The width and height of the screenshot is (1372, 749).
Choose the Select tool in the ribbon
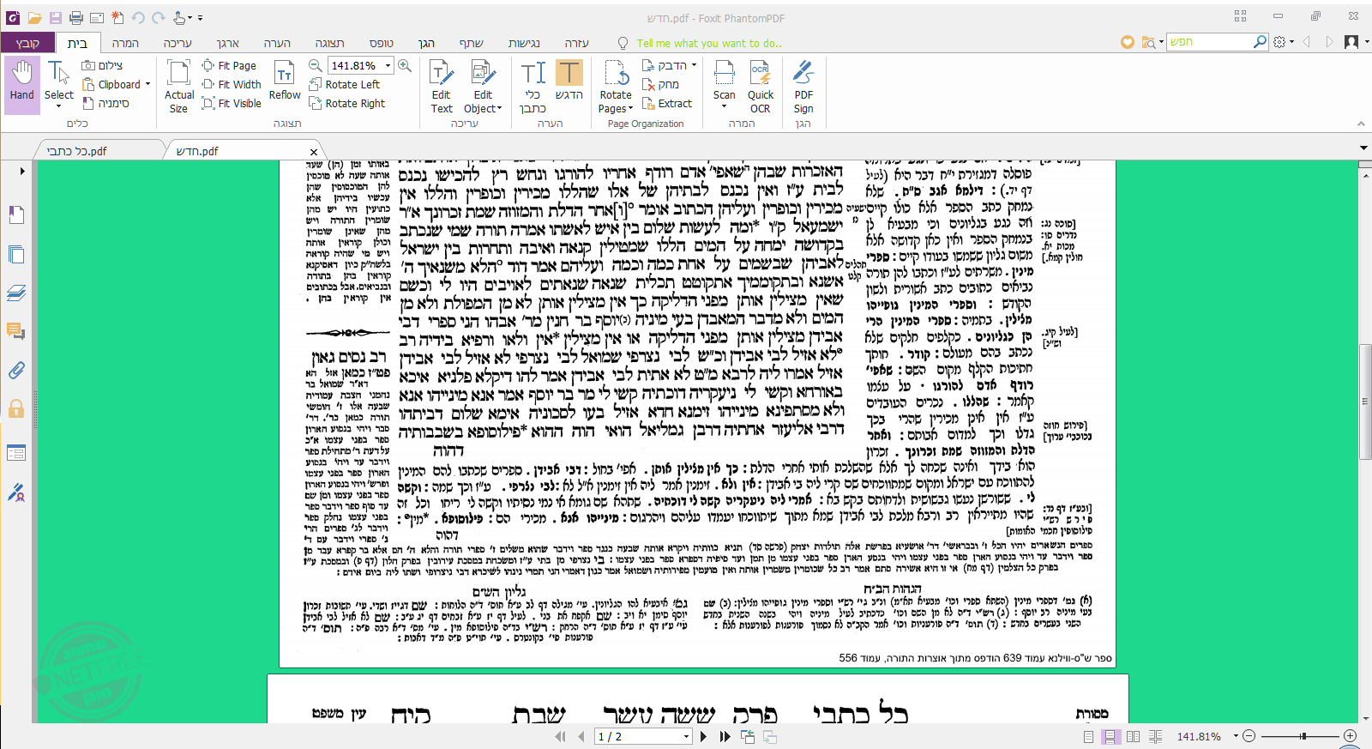(x=59, y=84)
